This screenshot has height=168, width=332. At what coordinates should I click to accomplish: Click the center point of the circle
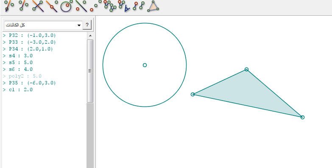coord(145,65)
